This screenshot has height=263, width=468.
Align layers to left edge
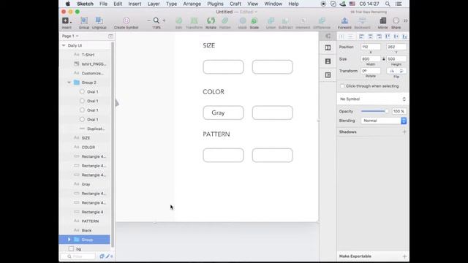pyautogui.click(x=361, y=37)
